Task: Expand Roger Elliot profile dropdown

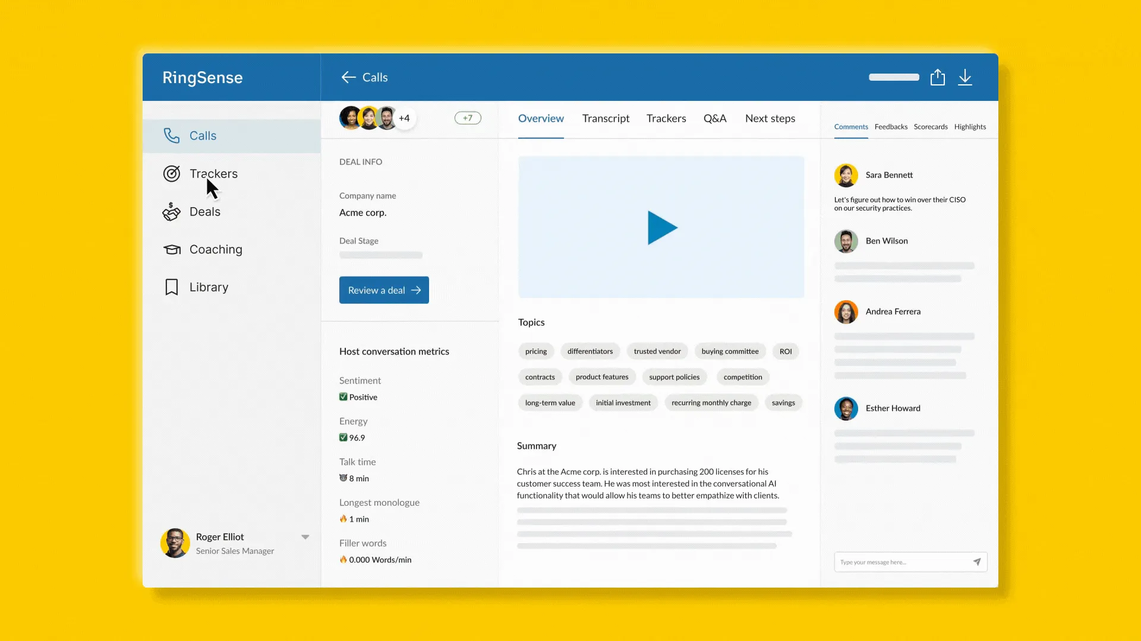Action: pos(305,537)
